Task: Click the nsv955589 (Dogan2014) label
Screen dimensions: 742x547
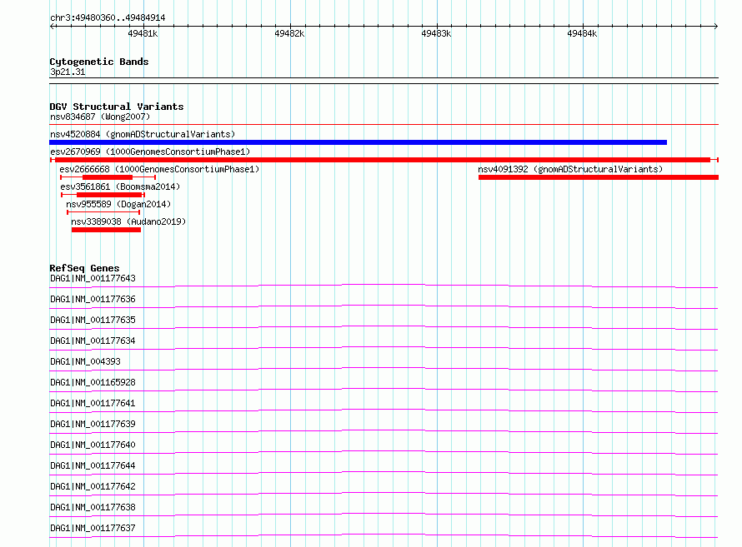Action: [x=118, y=204]
